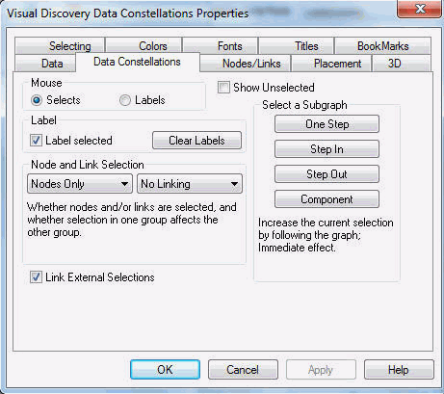Go to the Fonts tab
444x394 pixels.
click(x=220, y=46)
